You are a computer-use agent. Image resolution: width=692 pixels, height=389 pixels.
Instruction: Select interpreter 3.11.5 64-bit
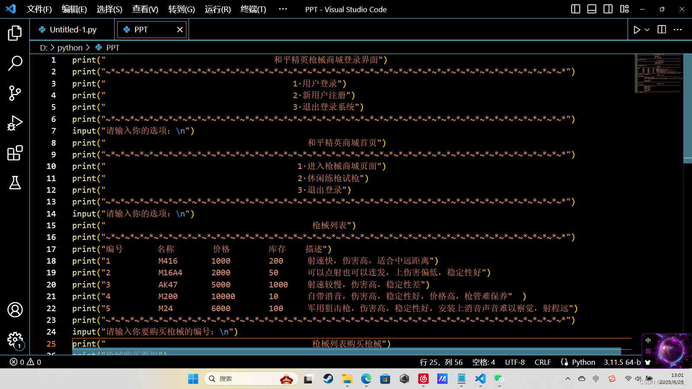click(x=622, y=362)
